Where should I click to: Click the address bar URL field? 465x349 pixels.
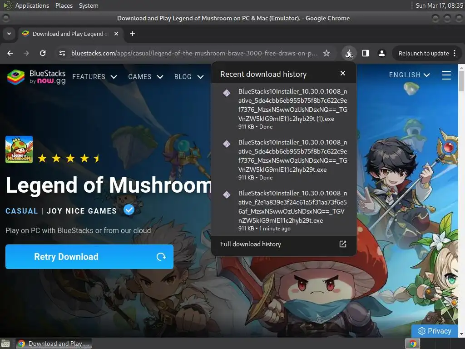tap(194, 53)
